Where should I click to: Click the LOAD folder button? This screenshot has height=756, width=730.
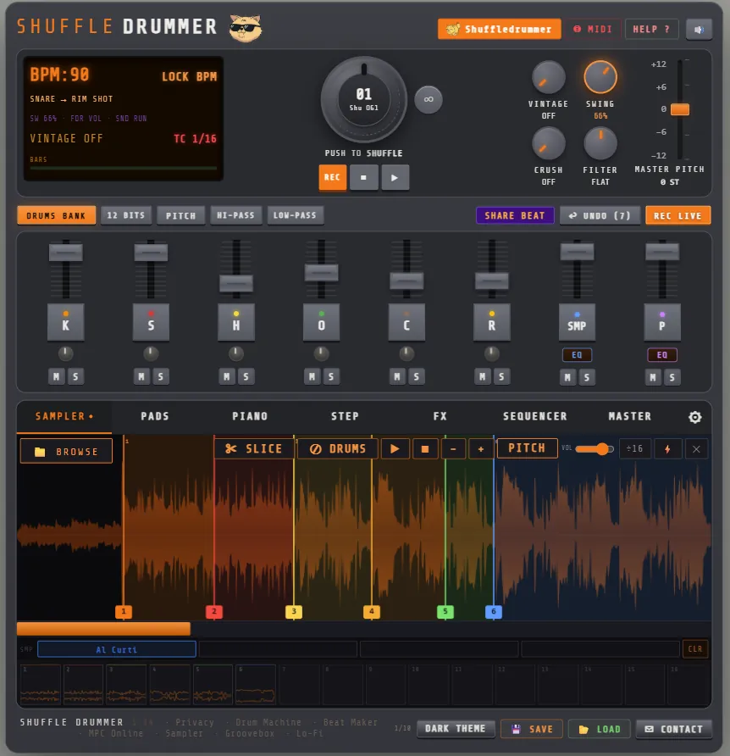click(600, 729)
